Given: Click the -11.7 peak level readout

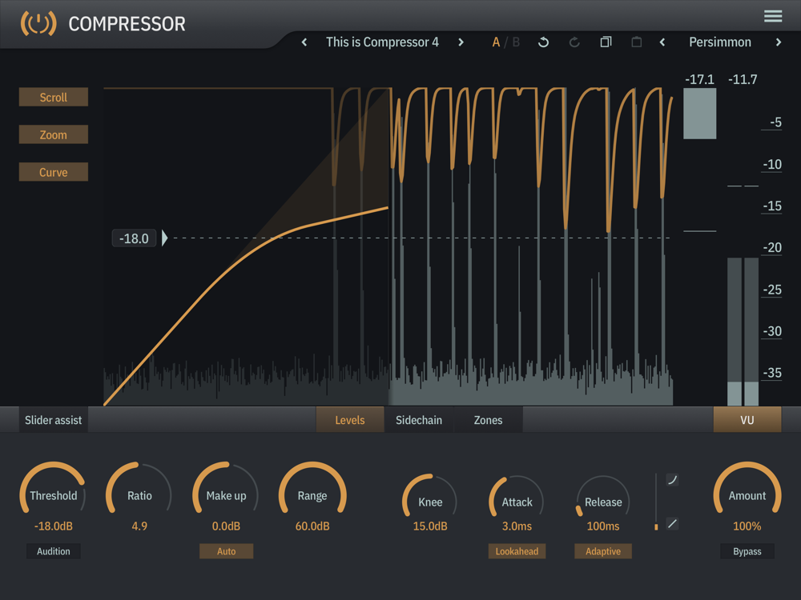Looking at the screenshot, I should 743,79.
